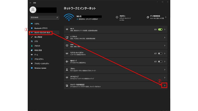Click the 設定の検索 search field

pos(44,17)
